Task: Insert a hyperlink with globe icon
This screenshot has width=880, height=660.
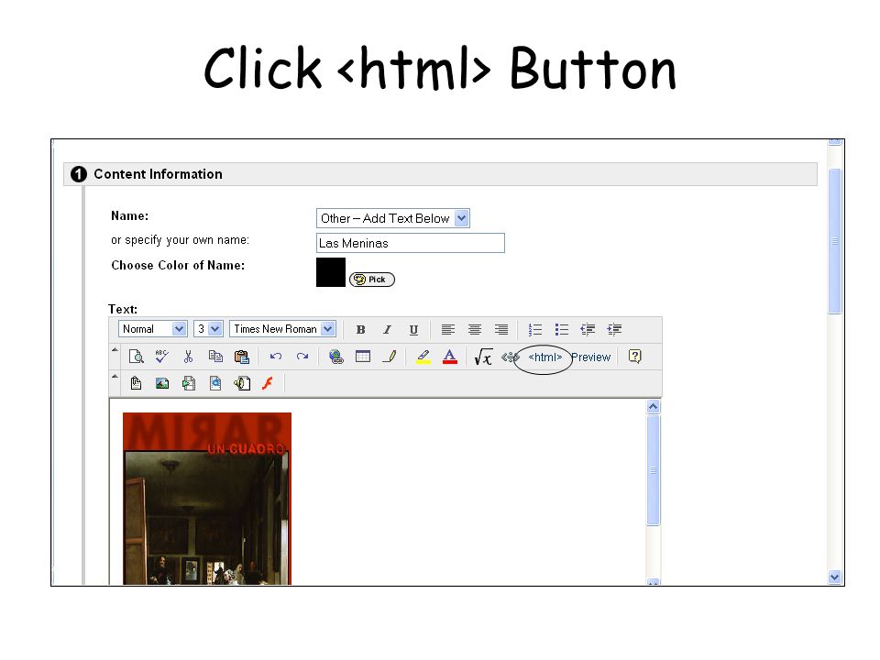Action: pos(336,357)
